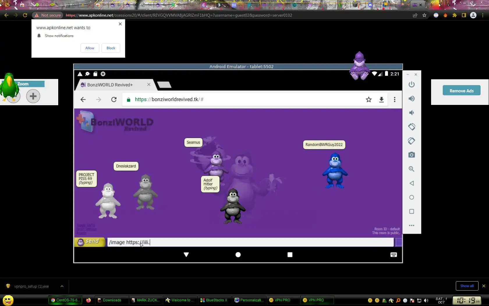
Task: Click the speaker volume icon in the system tray
Action: pos(426,300)
